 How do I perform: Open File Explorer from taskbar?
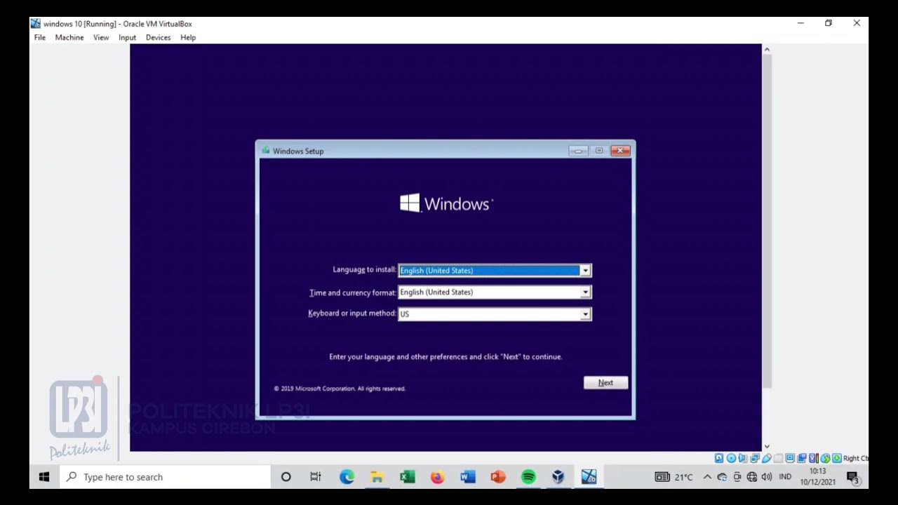377,477
